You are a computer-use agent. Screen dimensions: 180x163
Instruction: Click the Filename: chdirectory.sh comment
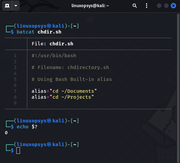70,68
